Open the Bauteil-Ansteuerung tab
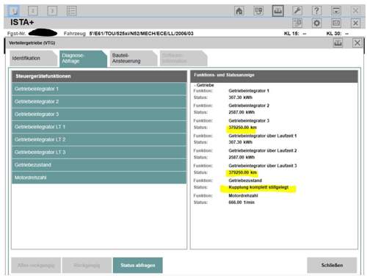The width and height of the screenshot is (367, 278). tap(134, 58)
